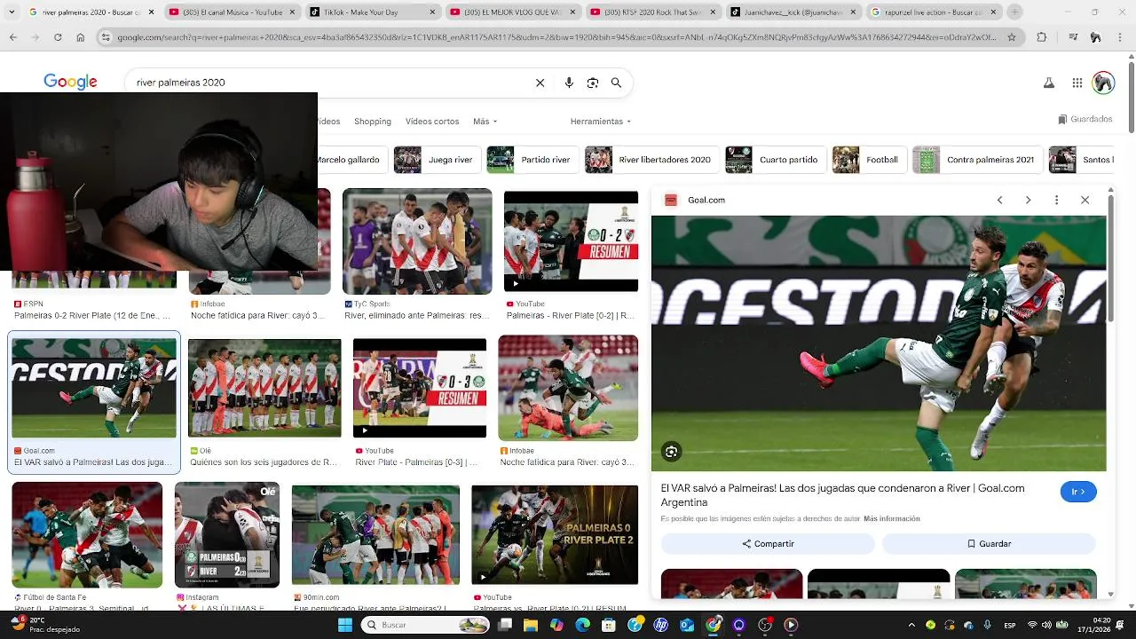
Task: Open the ESP language indicator
Action: click(1010, 625)
